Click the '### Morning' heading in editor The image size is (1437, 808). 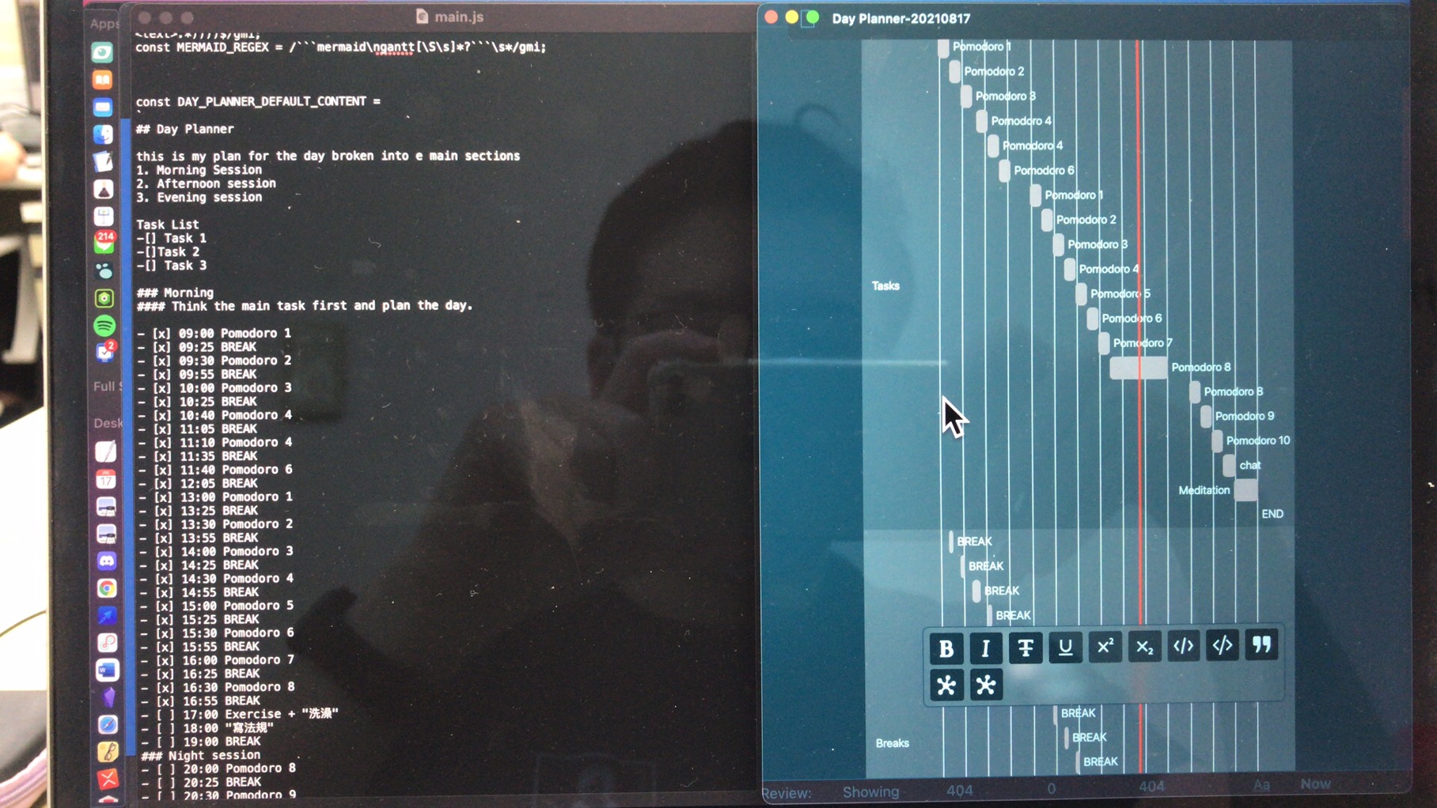[x=175, y=293]
